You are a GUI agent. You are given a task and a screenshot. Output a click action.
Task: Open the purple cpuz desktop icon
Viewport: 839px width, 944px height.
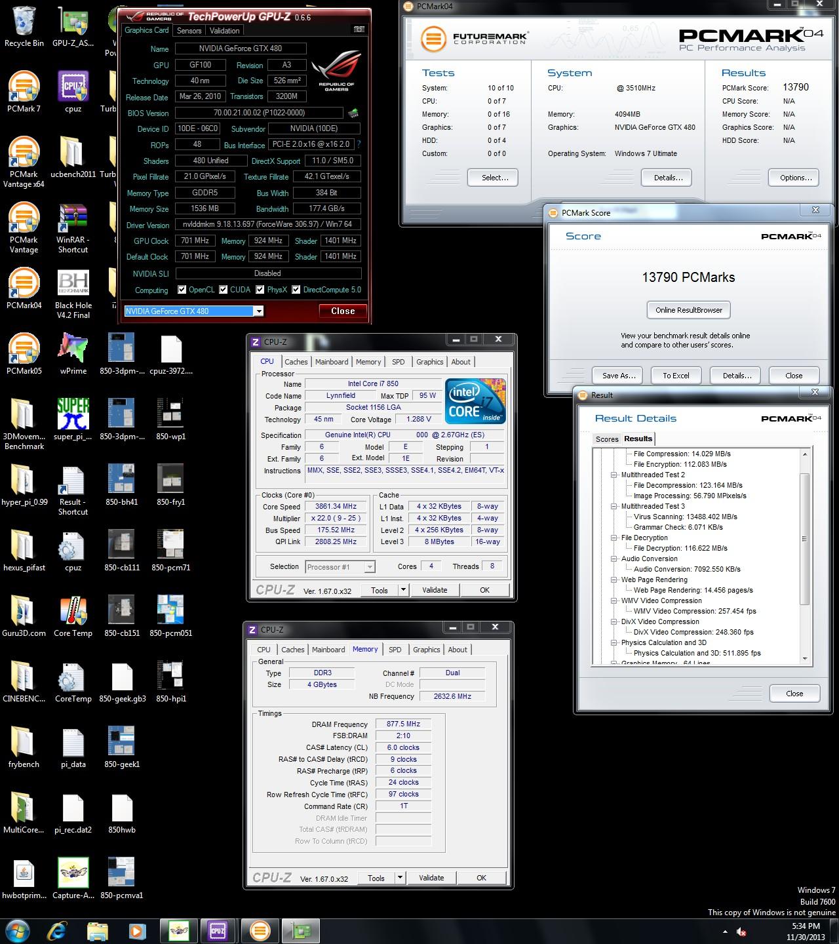point(73,87)
